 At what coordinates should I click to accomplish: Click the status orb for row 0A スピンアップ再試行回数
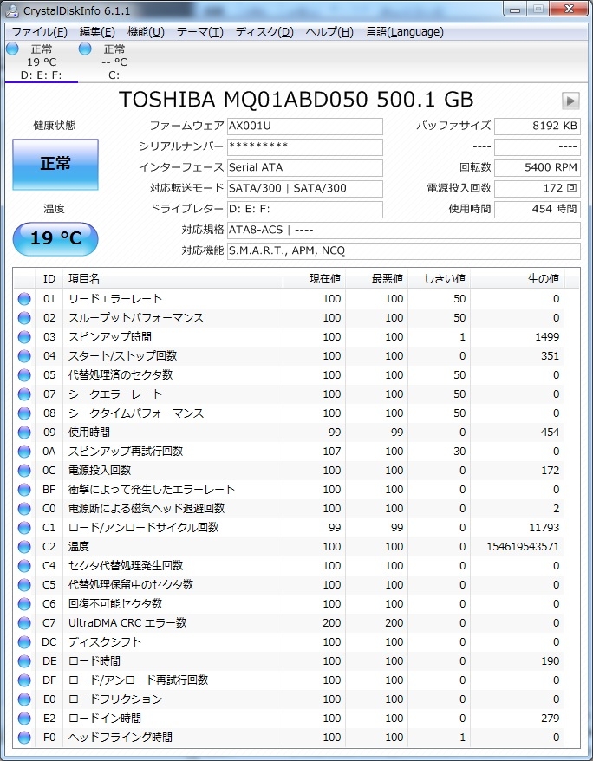[24, 452]
